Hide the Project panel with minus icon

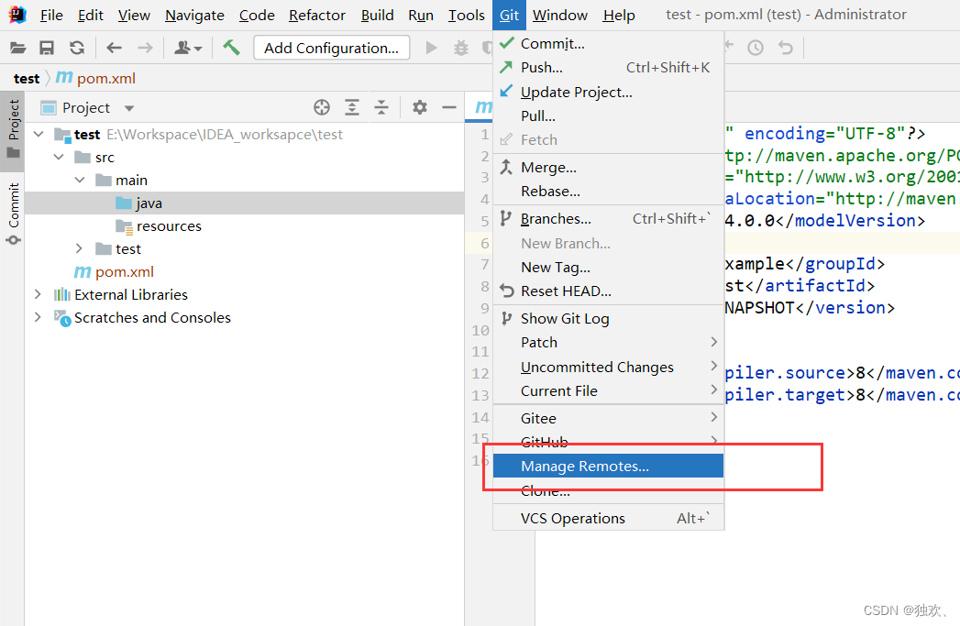point(449,108)
